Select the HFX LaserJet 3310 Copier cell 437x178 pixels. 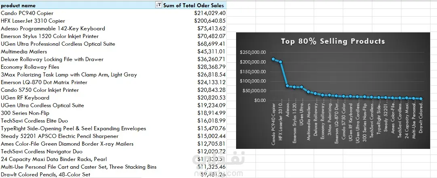click(x=33, y=21)
